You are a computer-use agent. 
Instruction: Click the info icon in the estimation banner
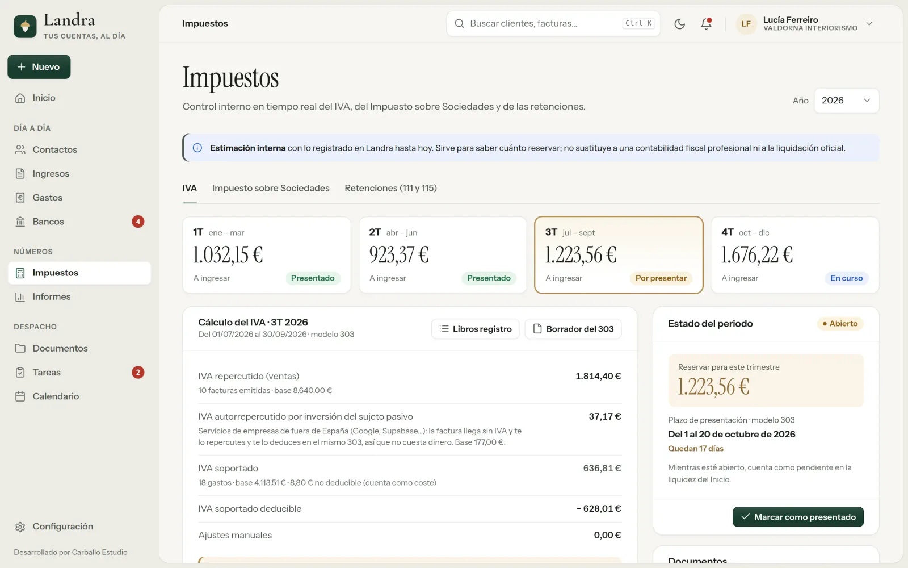point(197,148)
